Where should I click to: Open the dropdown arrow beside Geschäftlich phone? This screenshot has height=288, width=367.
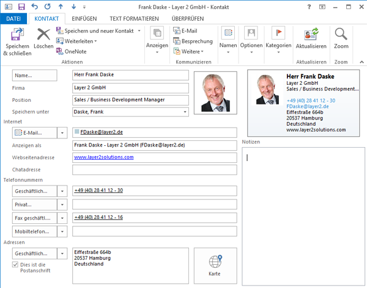[x=63, y=190]
